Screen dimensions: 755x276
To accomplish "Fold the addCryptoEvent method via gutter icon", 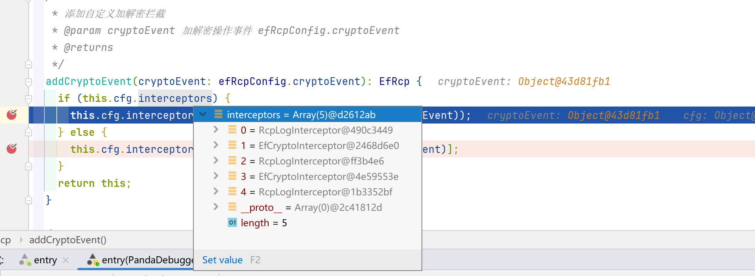I will click(x=29, y=81).
